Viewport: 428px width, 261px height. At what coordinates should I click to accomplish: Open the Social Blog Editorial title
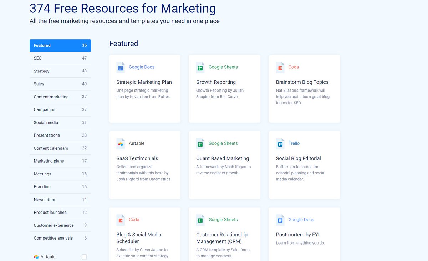click(x=299, y=158)
